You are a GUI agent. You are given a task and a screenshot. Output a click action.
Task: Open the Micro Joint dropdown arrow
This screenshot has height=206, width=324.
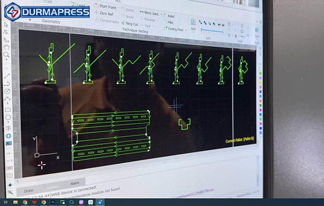tap(161, 14)
